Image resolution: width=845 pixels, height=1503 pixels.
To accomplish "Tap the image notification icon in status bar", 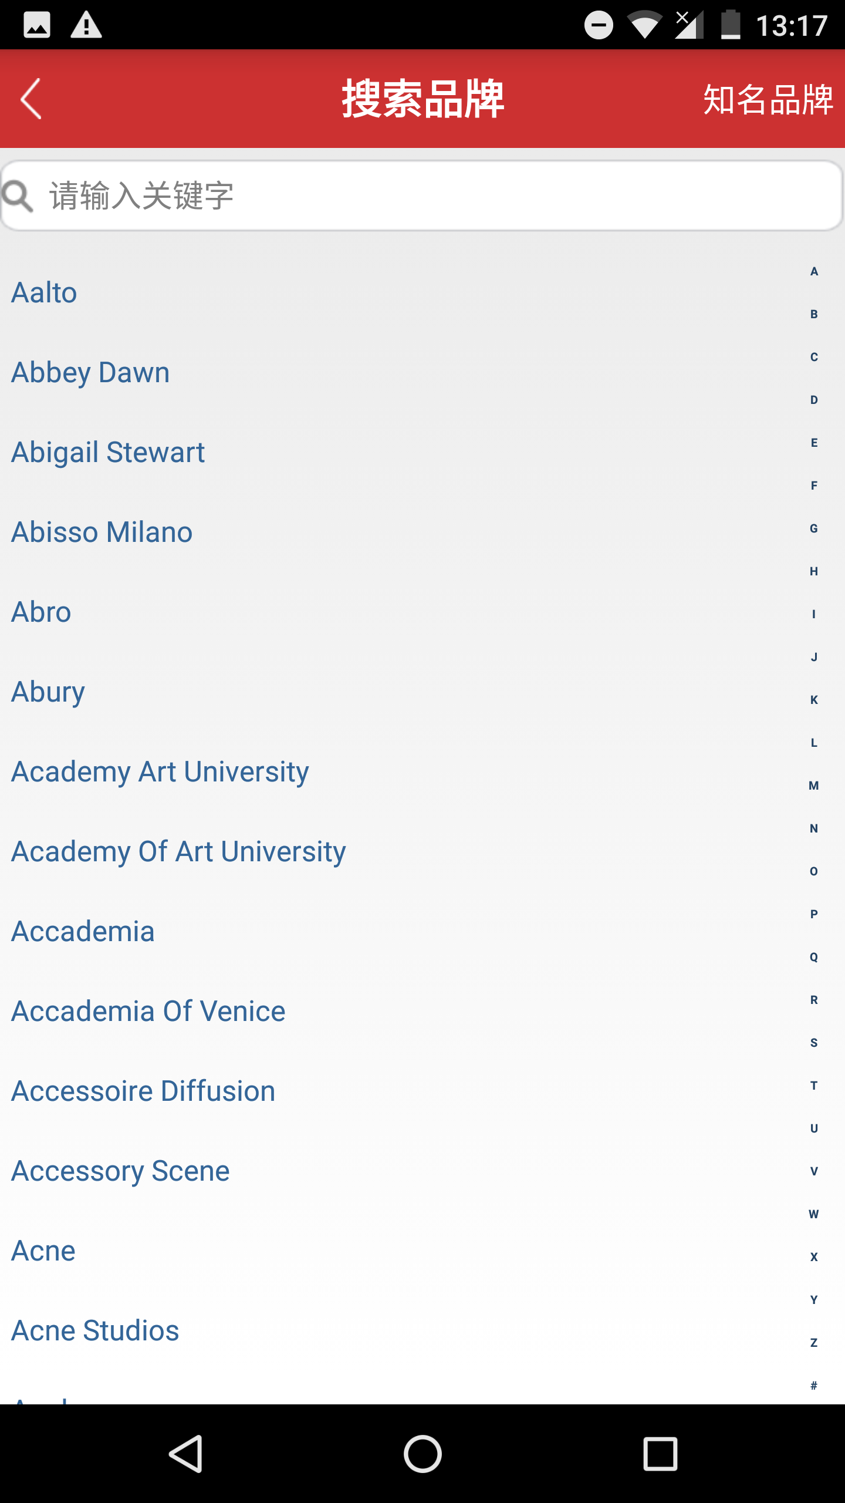I will point(36,25).
